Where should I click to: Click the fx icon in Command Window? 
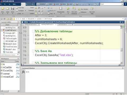[x=23, y=72]
